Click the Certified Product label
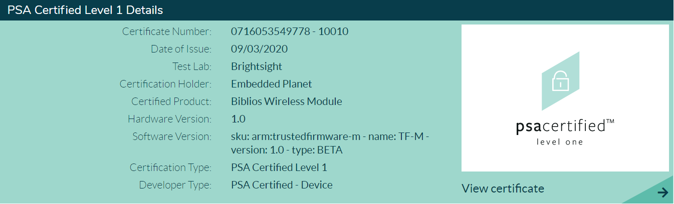The image size is (674, 204). click(x=171, y=101)
